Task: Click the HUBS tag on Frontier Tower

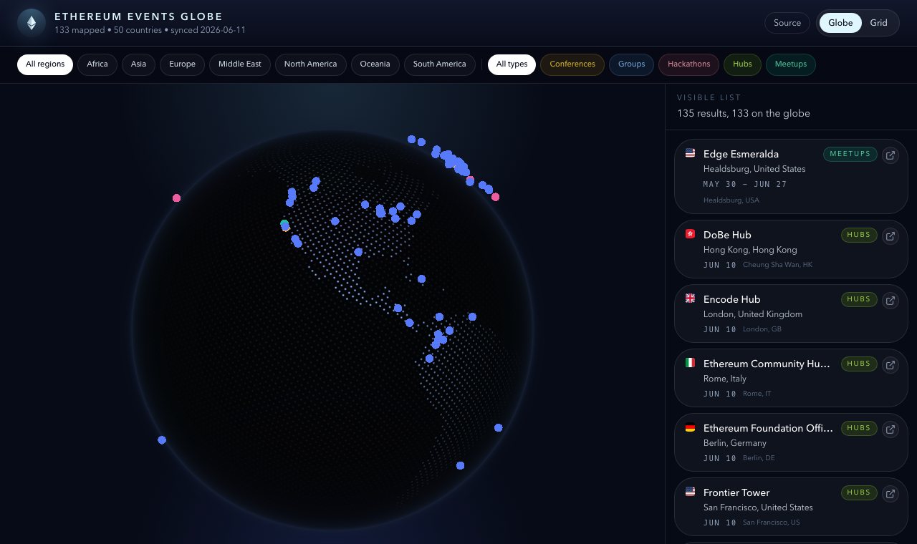Action: click(x=859, y=492)
